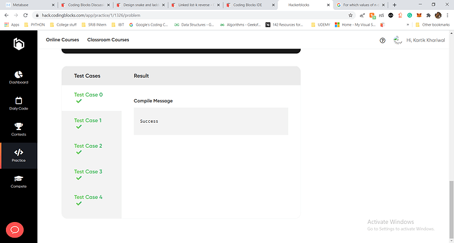This screenshot has width=454, height=243.
Task: Open the Dashboard pie chart icon
Action: pyautogui.click(x=18, y=75)
